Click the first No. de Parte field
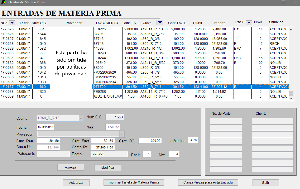This screenshot has height=189, width=300. click(x=226, y=121)
